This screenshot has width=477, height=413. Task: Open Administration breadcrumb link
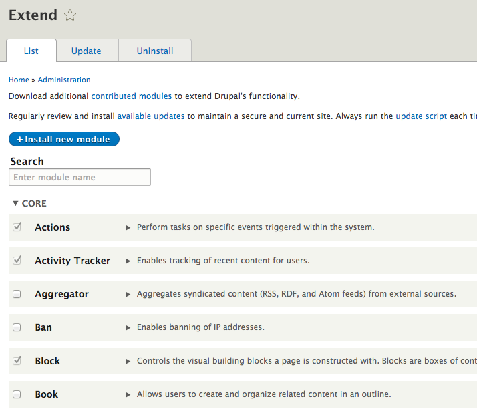coord(64,80)
